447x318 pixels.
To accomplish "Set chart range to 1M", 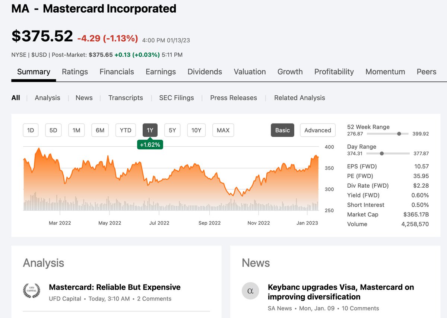I will click(76, 130).
